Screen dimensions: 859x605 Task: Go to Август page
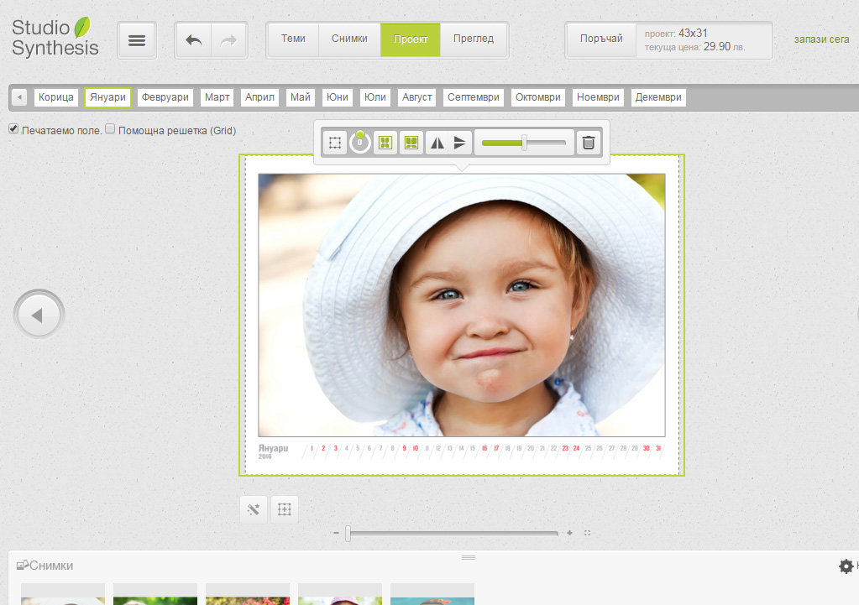pos(416,97)
